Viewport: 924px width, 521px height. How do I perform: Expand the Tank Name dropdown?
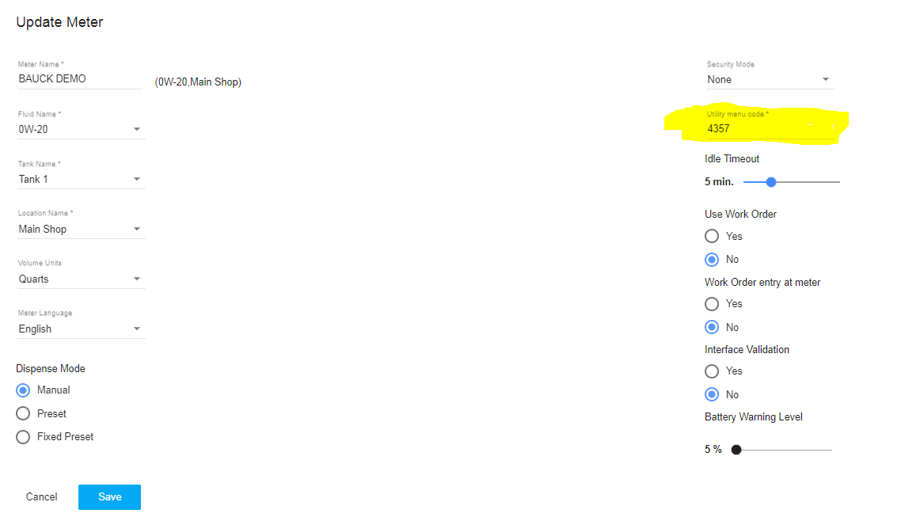coord(81,179)
